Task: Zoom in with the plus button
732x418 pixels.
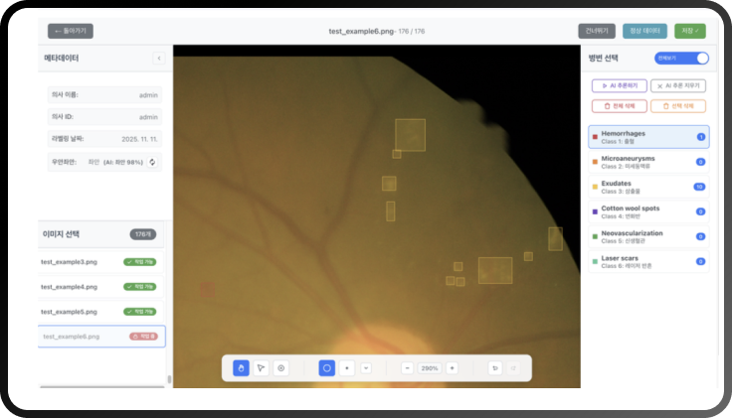Action: click(x=452, y=368)
